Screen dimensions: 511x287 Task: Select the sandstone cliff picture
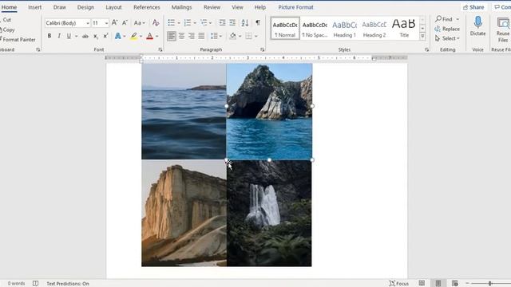[184, 213]
